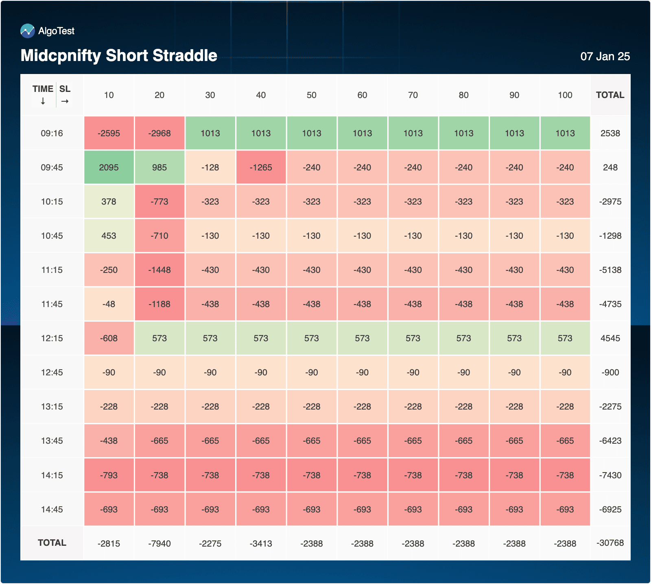The image size is (651, 584).
Task: Click the 12:15 time row label
Action: pos(52,338)
